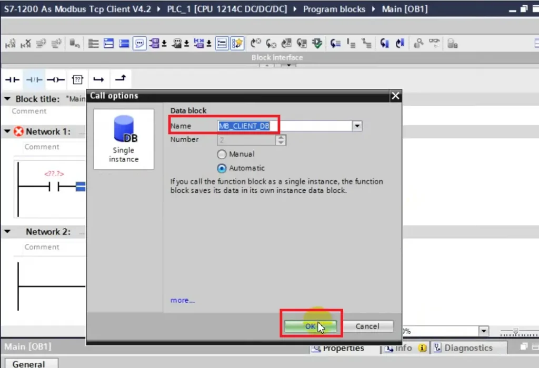Switch to the Diagnostics tab
The width and height of the screenshot is (539, 368).
(468, 347)
